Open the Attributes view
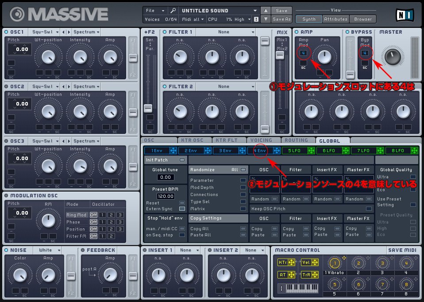This screenshot has width=424, height=302. click(x=335, y=19)
